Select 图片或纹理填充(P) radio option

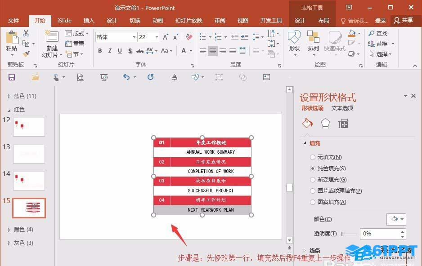pyautogui.click(x=313, y=191)
